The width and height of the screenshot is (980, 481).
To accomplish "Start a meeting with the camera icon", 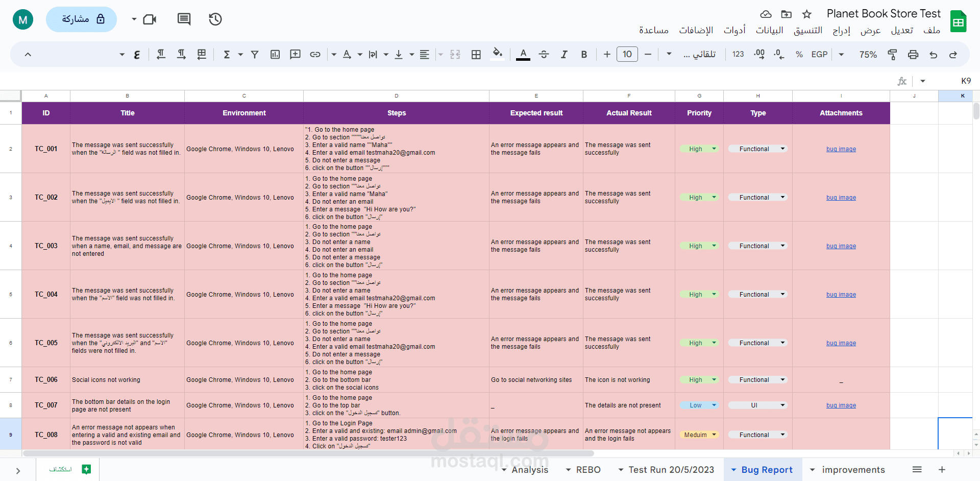I will 150,19.
